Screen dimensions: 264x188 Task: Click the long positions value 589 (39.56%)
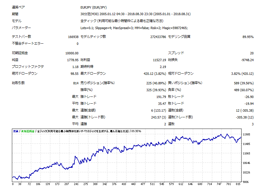coord(244,83)
